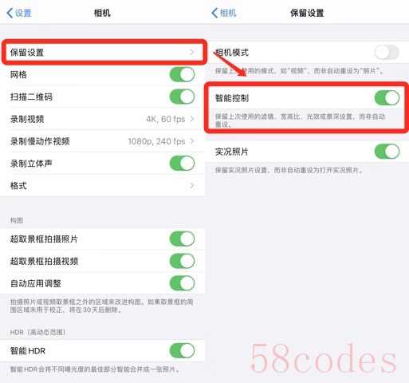Screen dimensions: 409x383
Task: Disable the 扫描二维码 switch
Action: [182, 97]
